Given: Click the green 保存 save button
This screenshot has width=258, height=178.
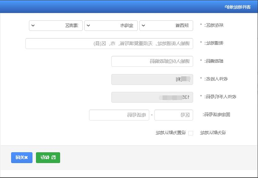Looking at the screenshot, I should 48,158.
